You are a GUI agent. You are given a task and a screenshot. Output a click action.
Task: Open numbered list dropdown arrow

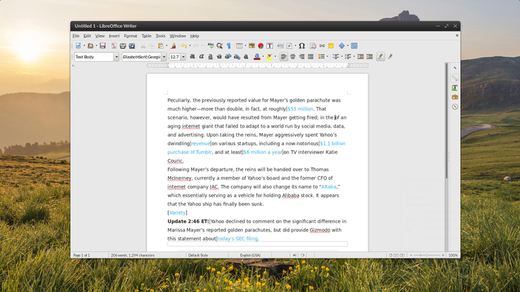(354, 56)
